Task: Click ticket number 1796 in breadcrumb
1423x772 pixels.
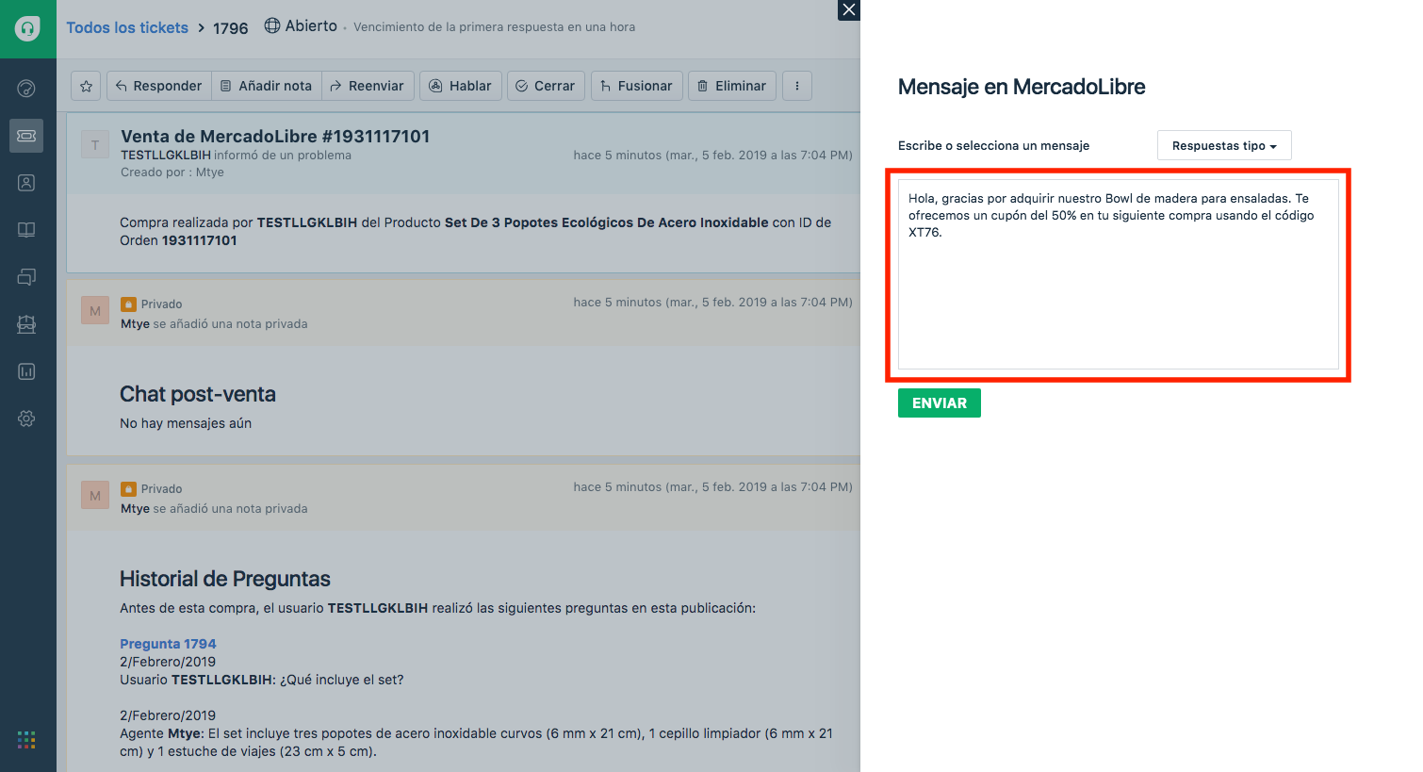Action: pos(231,28)
